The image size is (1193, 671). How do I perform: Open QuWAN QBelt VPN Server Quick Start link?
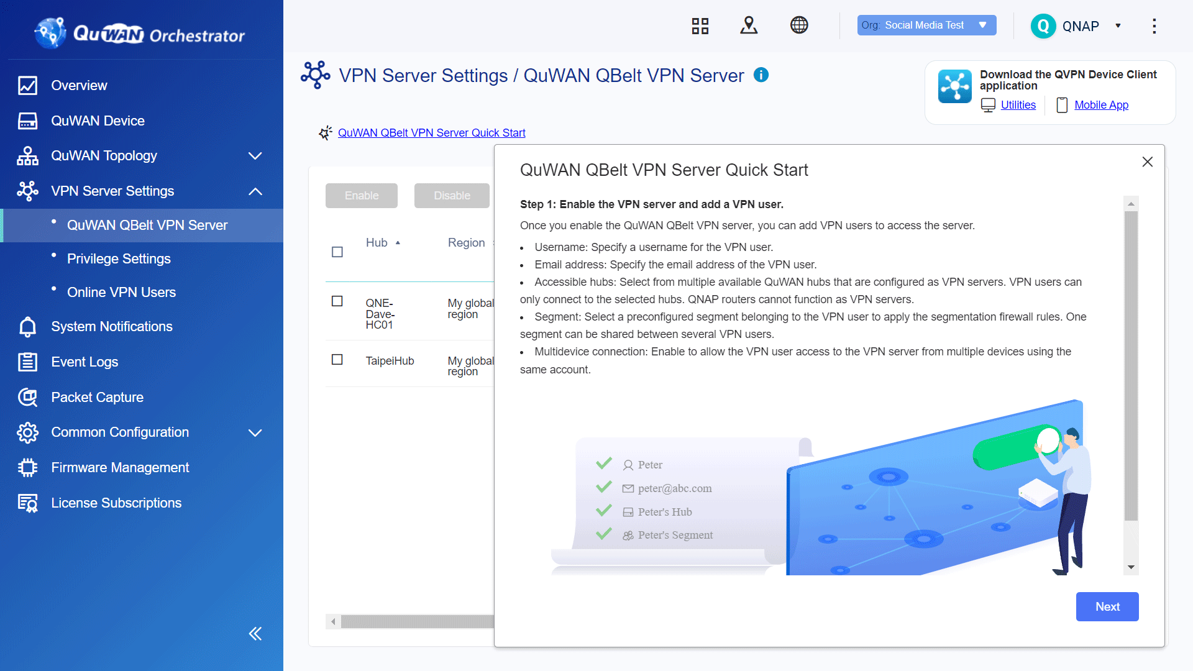click(431, 133)
